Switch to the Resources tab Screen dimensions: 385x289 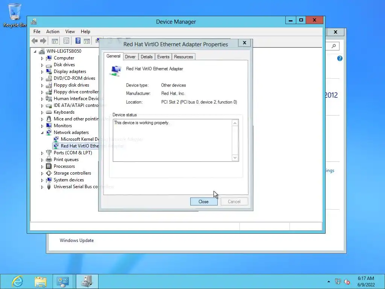point(183,57)
